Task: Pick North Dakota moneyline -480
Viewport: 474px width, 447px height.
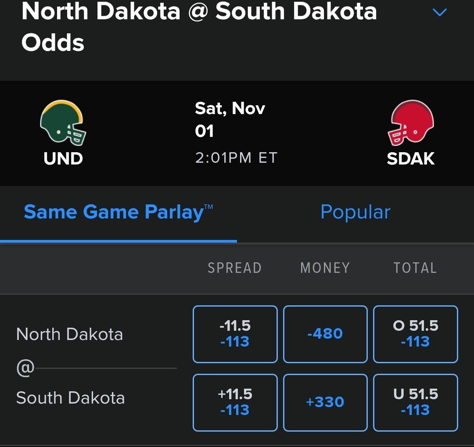Action: 325,334
